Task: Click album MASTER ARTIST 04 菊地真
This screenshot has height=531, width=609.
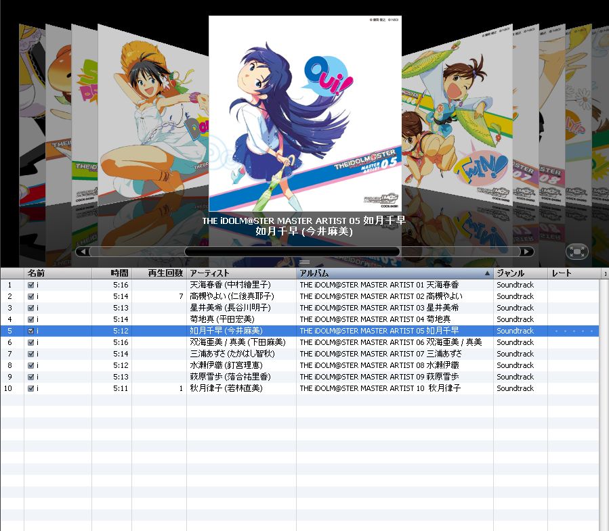Action: click(375, 319)
